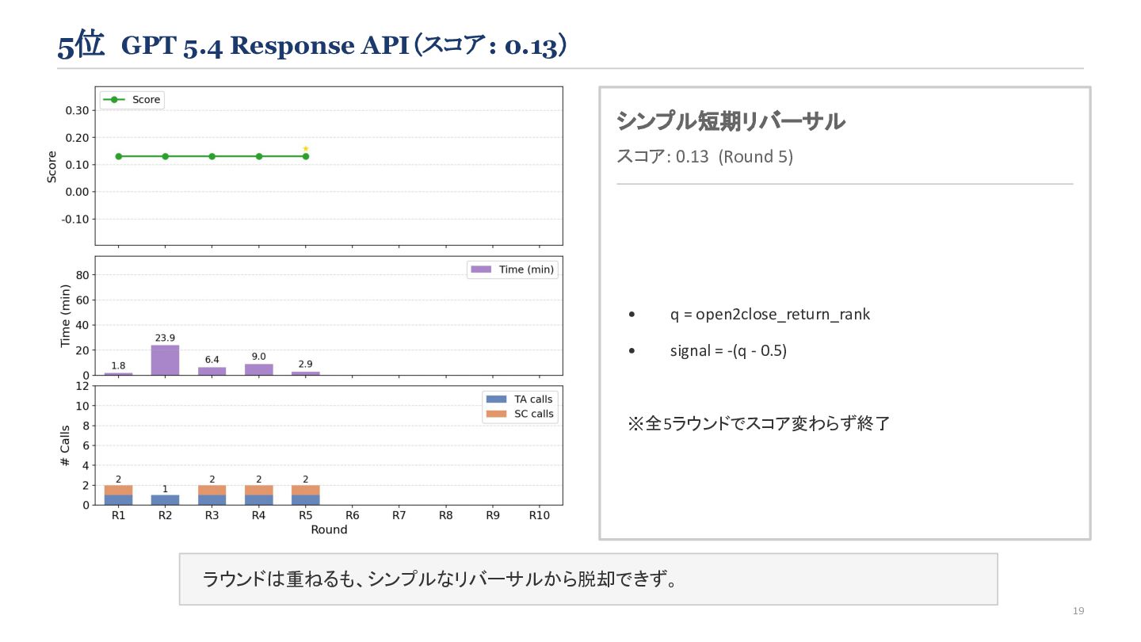1141x642 pixels.
Task: Click the 'SC calls' legend entry
Action: (519, 414)
